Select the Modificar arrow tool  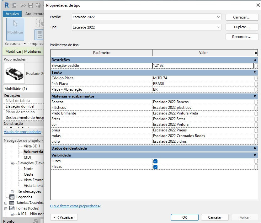pyautogui.click(x=15, y=29)
